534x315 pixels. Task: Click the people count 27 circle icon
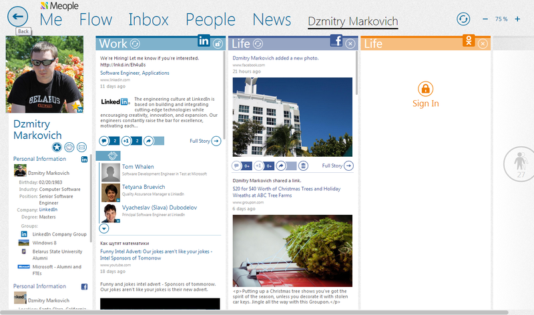[x=520, y=164]
